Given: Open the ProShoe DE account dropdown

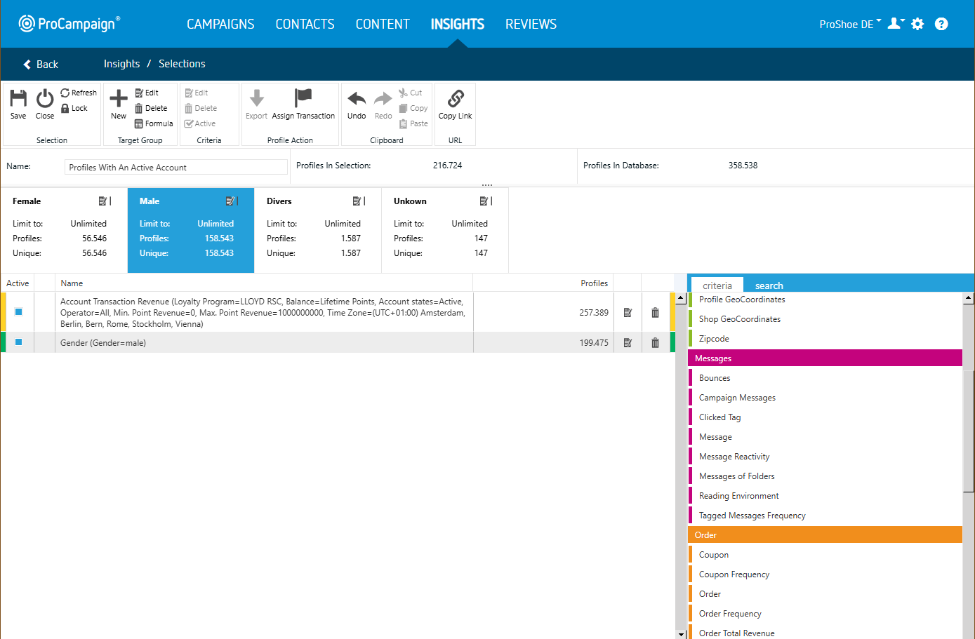Looking at the screenshot, I should pos(850,24).
